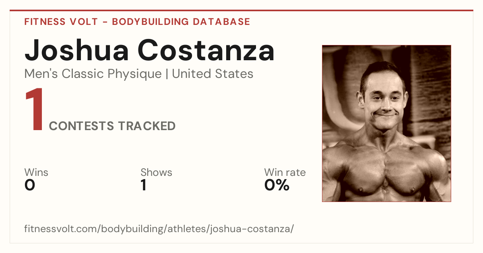This screenshot has width=483, height=253.
Task: Click the Shows value one
Action: 143,185
